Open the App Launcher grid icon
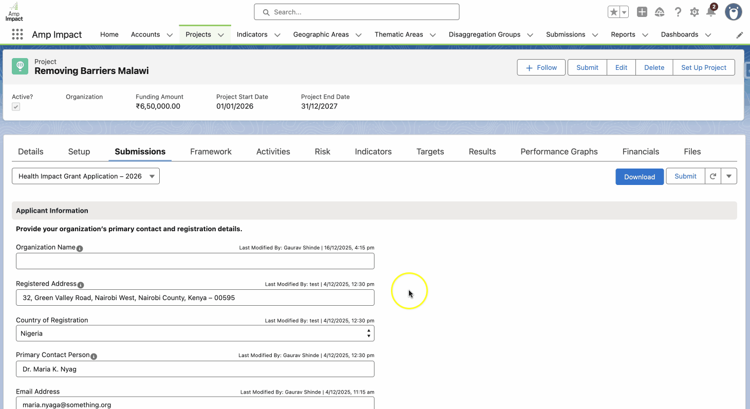750x409 pixels. pyautogui.click(x=17, y=34)
